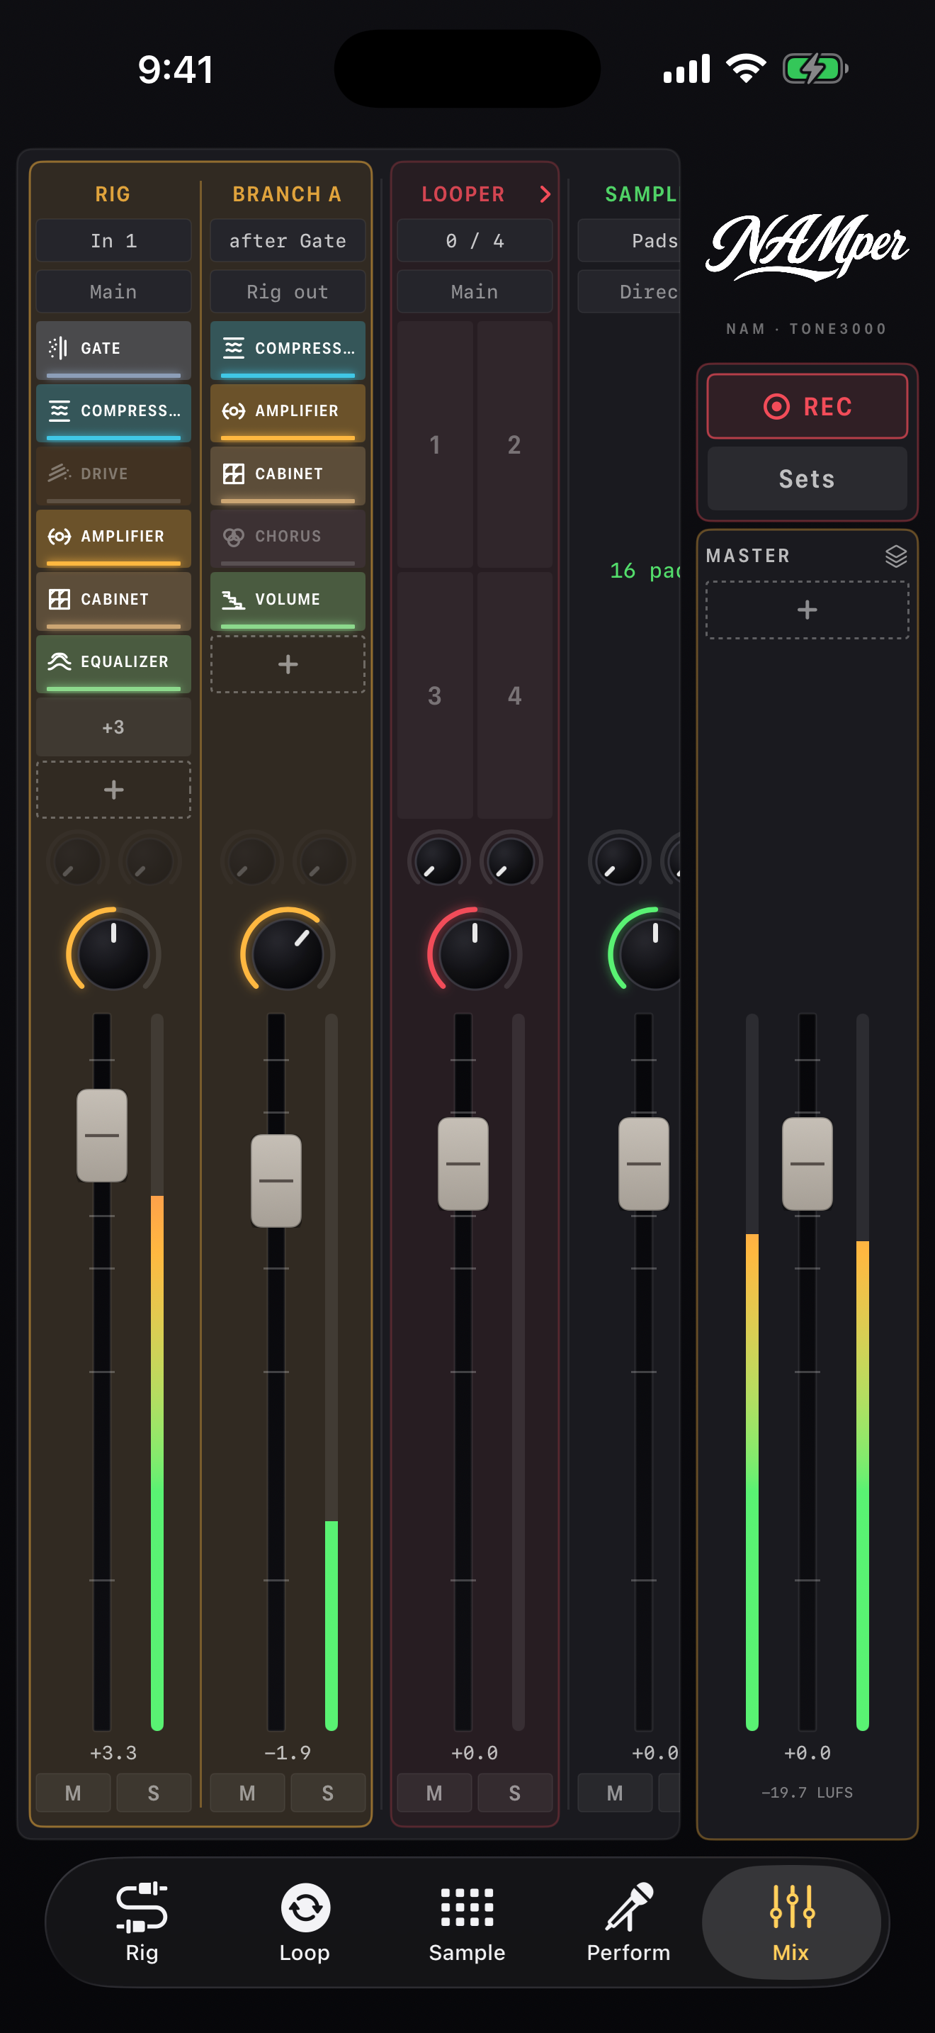Click the Rig channel fader handle
This screenshot has width=935, height=2033.
[102, 1136]
